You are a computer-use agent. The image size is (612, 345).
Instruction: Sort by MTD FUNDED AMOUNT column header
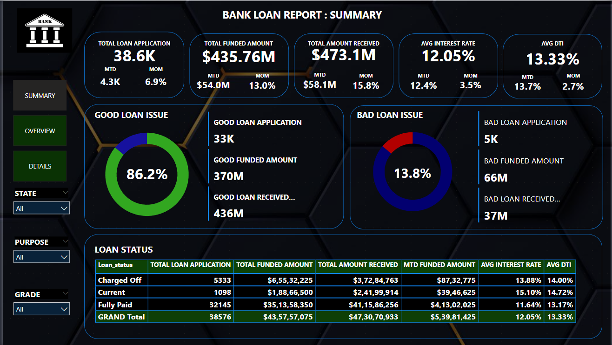pos(439,265)
